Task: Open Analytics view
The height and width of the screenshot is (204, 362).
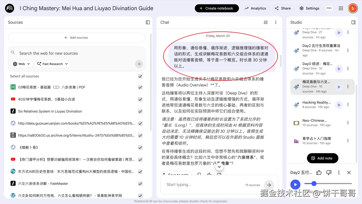Action: click(x=255, y=8)
